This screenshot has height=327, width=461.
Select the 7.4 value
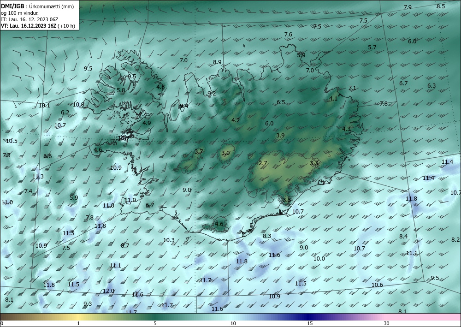tap(28, 191)
